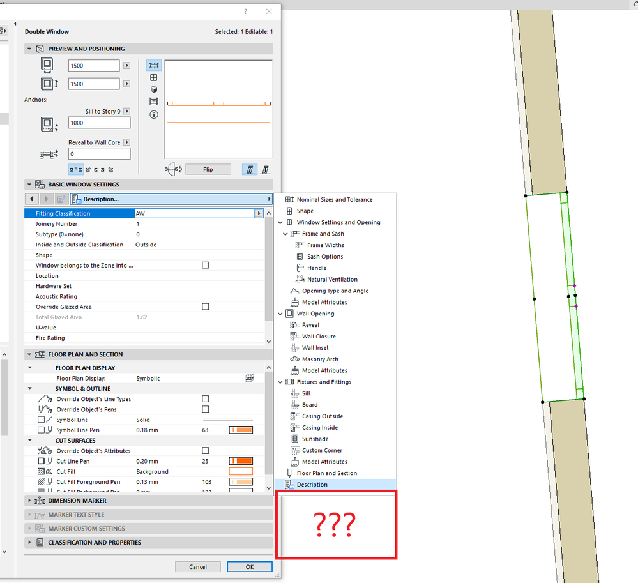Select Floor Plan and Section page

[x=327, y=473]
